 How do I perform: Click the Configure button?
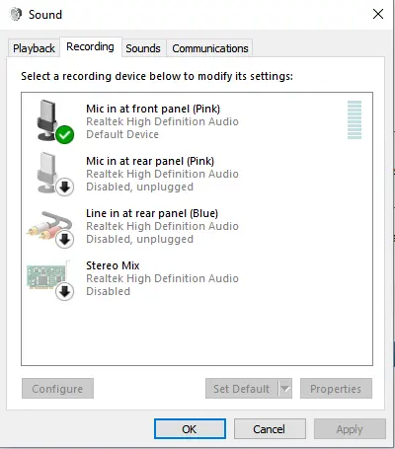pos(57,389)
